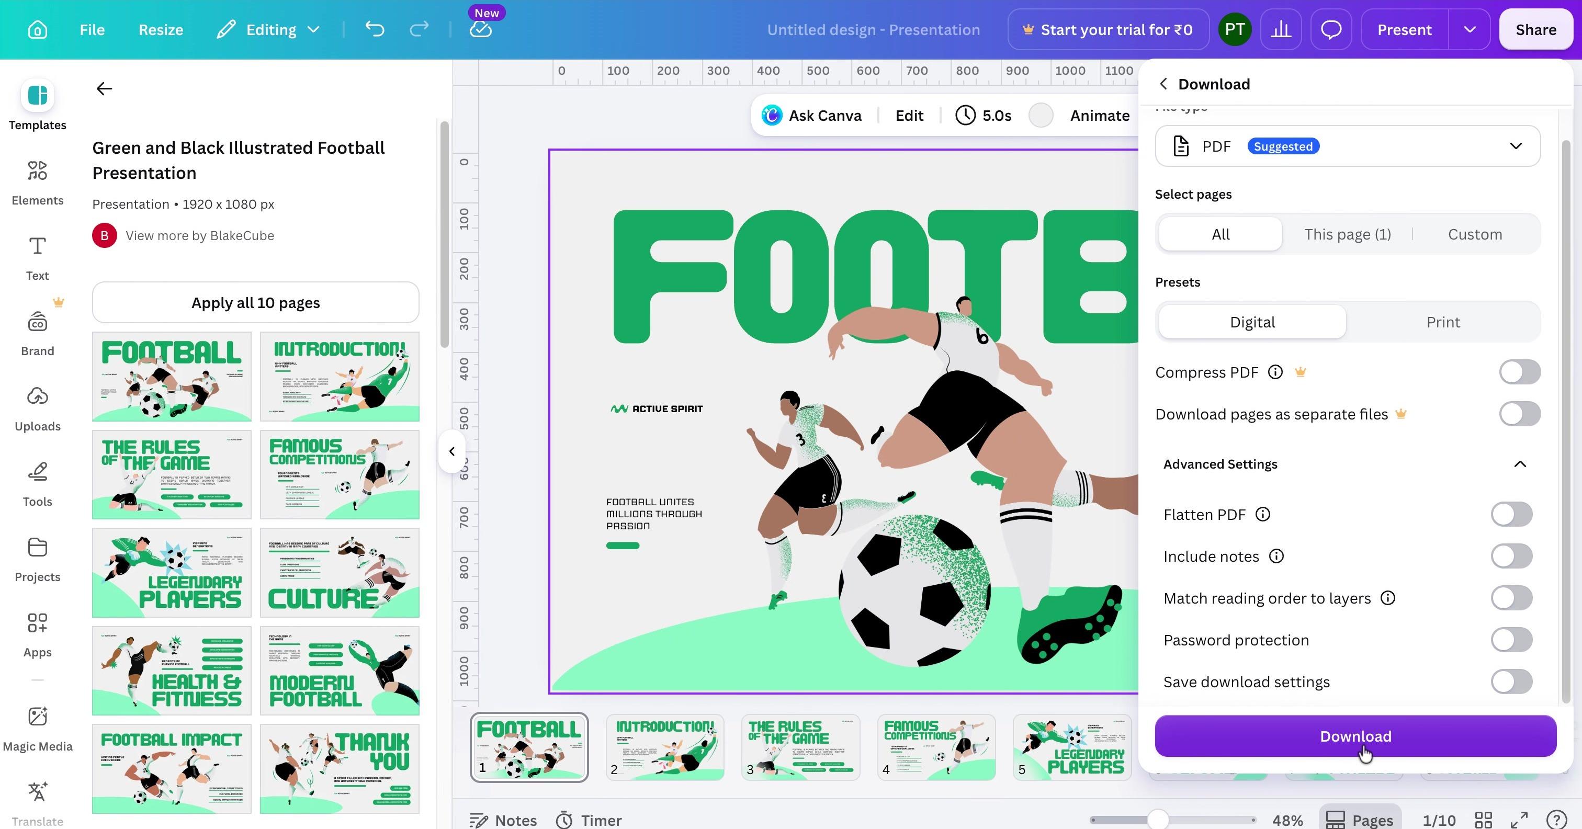Open the help question mark icon
1582x829 pixels.
tap(1556, 819)
